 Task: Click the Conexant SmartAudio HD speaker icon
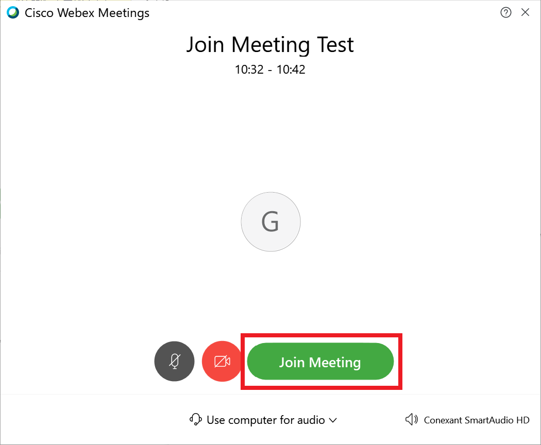[411, 420]
